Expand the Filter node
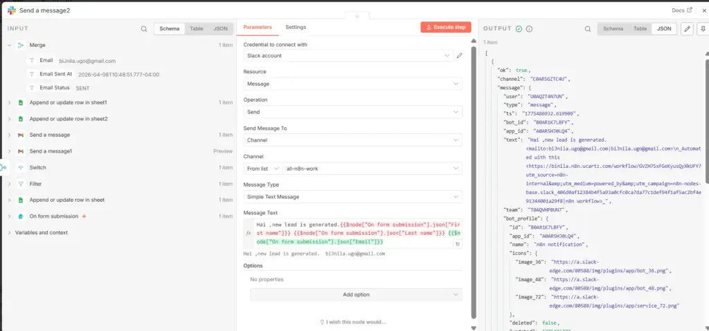Screen dimensions: 709x331 click(x=9, y=185)
